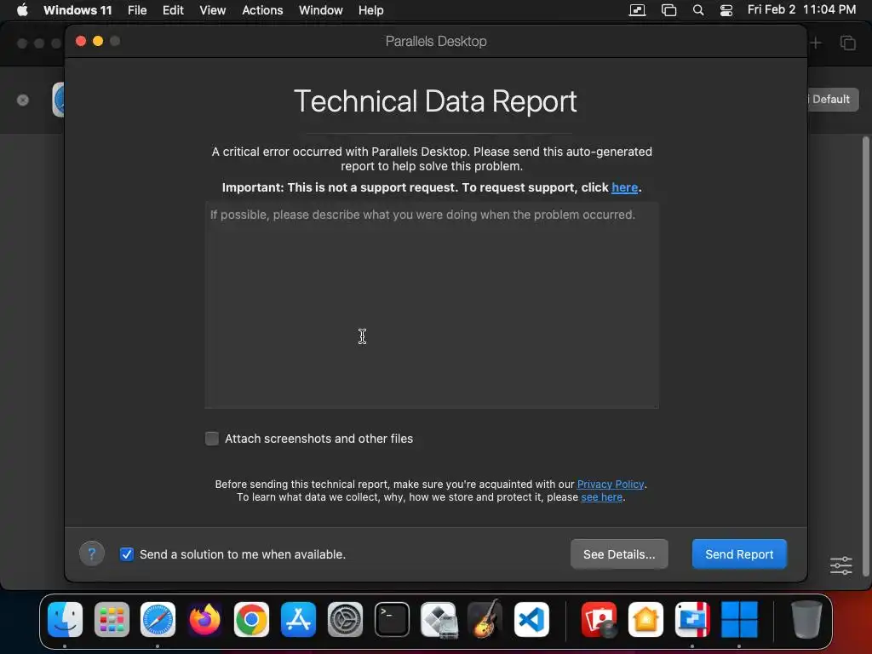Open the Edit menu

pos(173,10)
